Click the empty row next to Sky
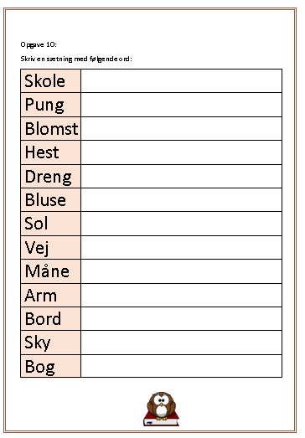This screenshot has height=438, width=305. pyautogui.click(x=182, y=343)
